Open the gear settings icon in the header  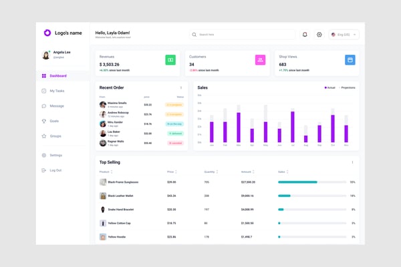point(319,35)
